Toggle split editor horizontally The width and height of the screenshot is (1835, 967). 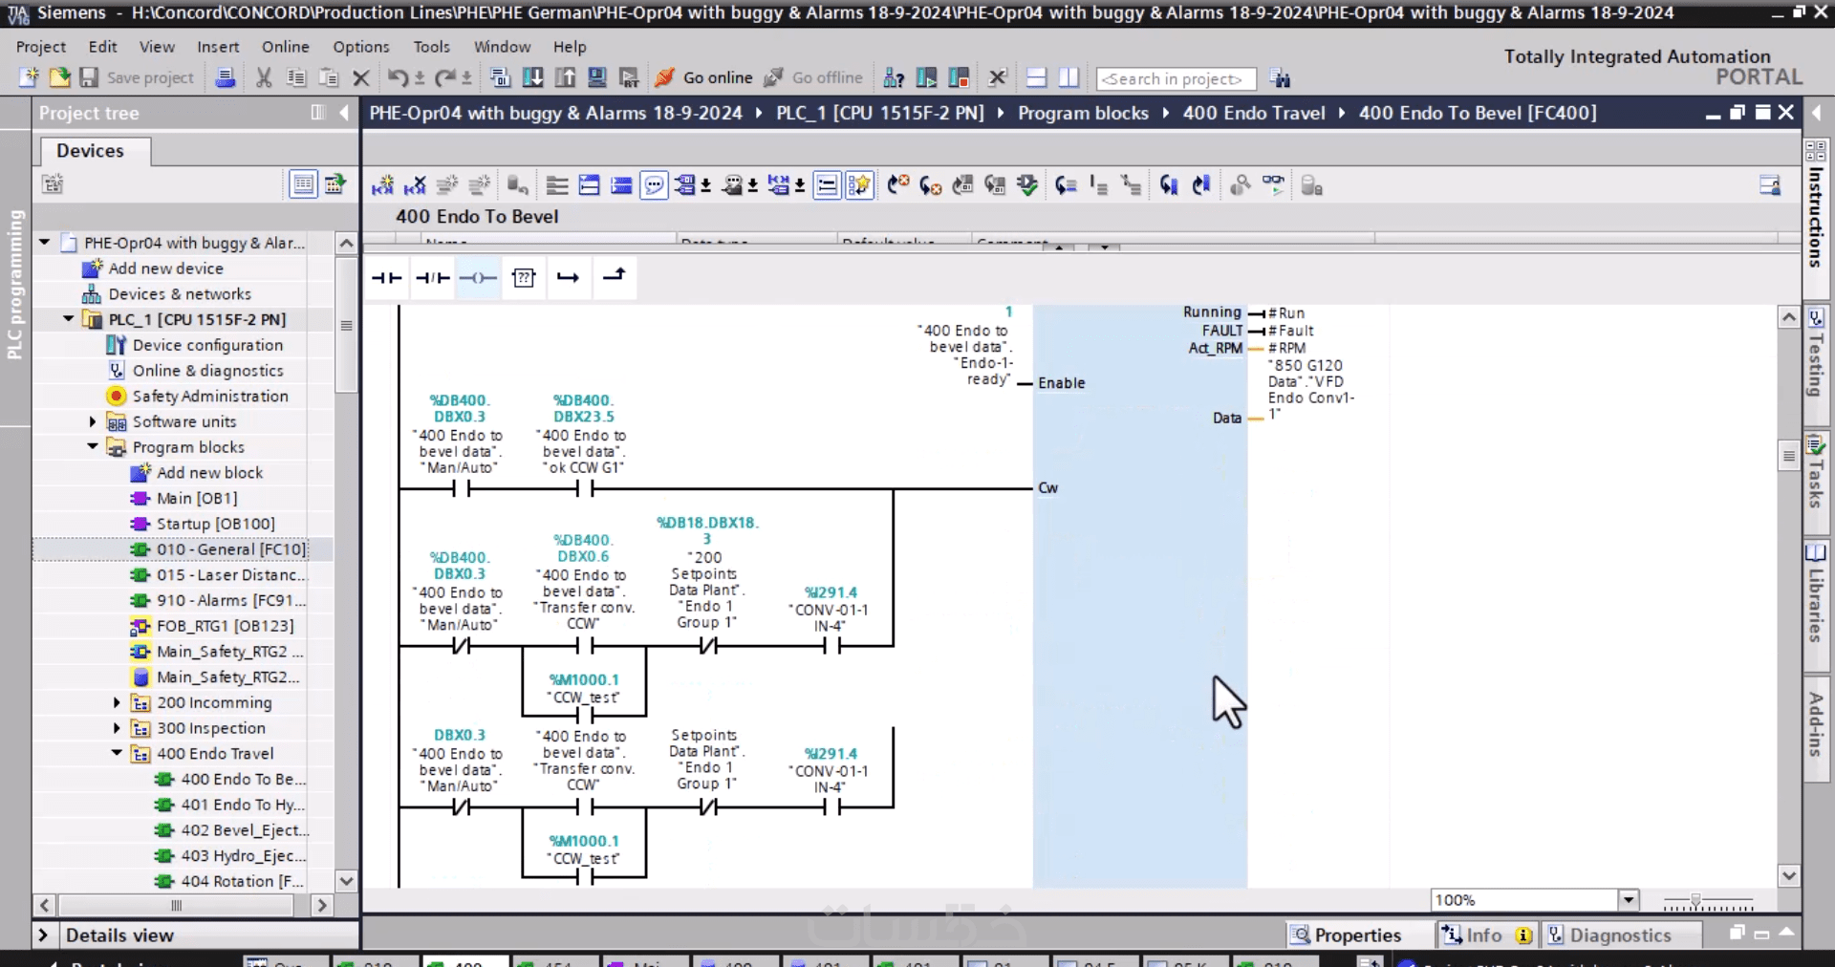click(1037, 78)
